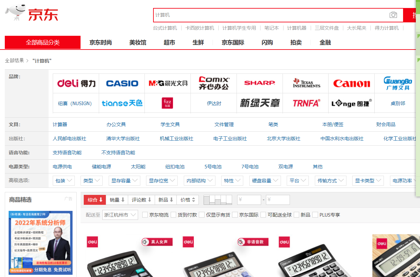Pick the Texas Instruments brand logo
Image resolution: width=420 pixels, height=277 pixels.
point(306,83)
